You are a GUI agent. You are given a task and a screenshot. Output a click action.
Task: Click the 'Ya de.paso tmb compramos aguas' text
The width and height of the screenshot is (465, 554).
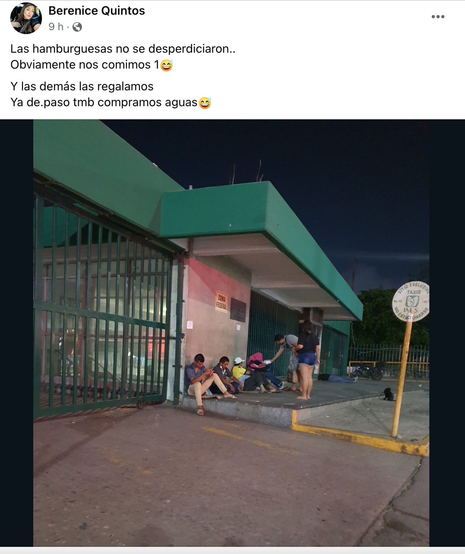tap(104, 102)
